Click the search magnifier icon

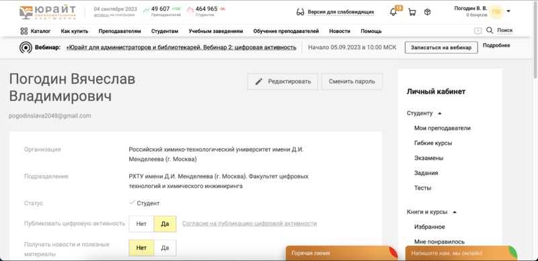tap(490, 30)
